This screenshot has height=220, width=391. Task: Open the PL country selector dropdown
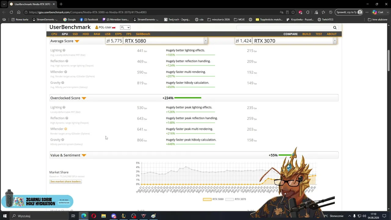[125, 28]
